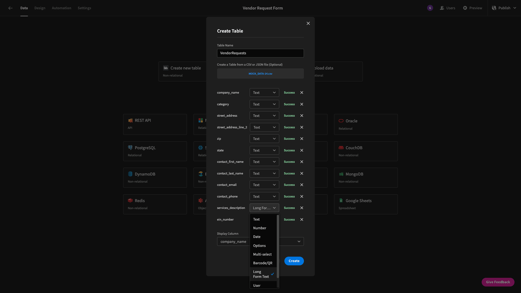Choose Barcode/QR from the type list
This screenshot has width=521, height=293.
263,263
